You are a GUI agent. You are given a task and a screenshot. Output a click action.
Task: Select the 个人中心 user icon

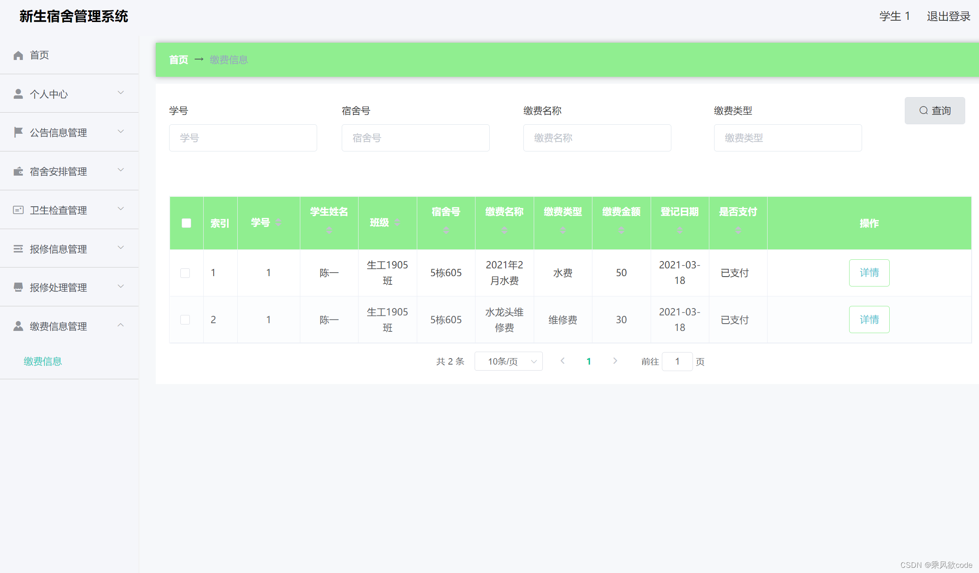(18, 93)
